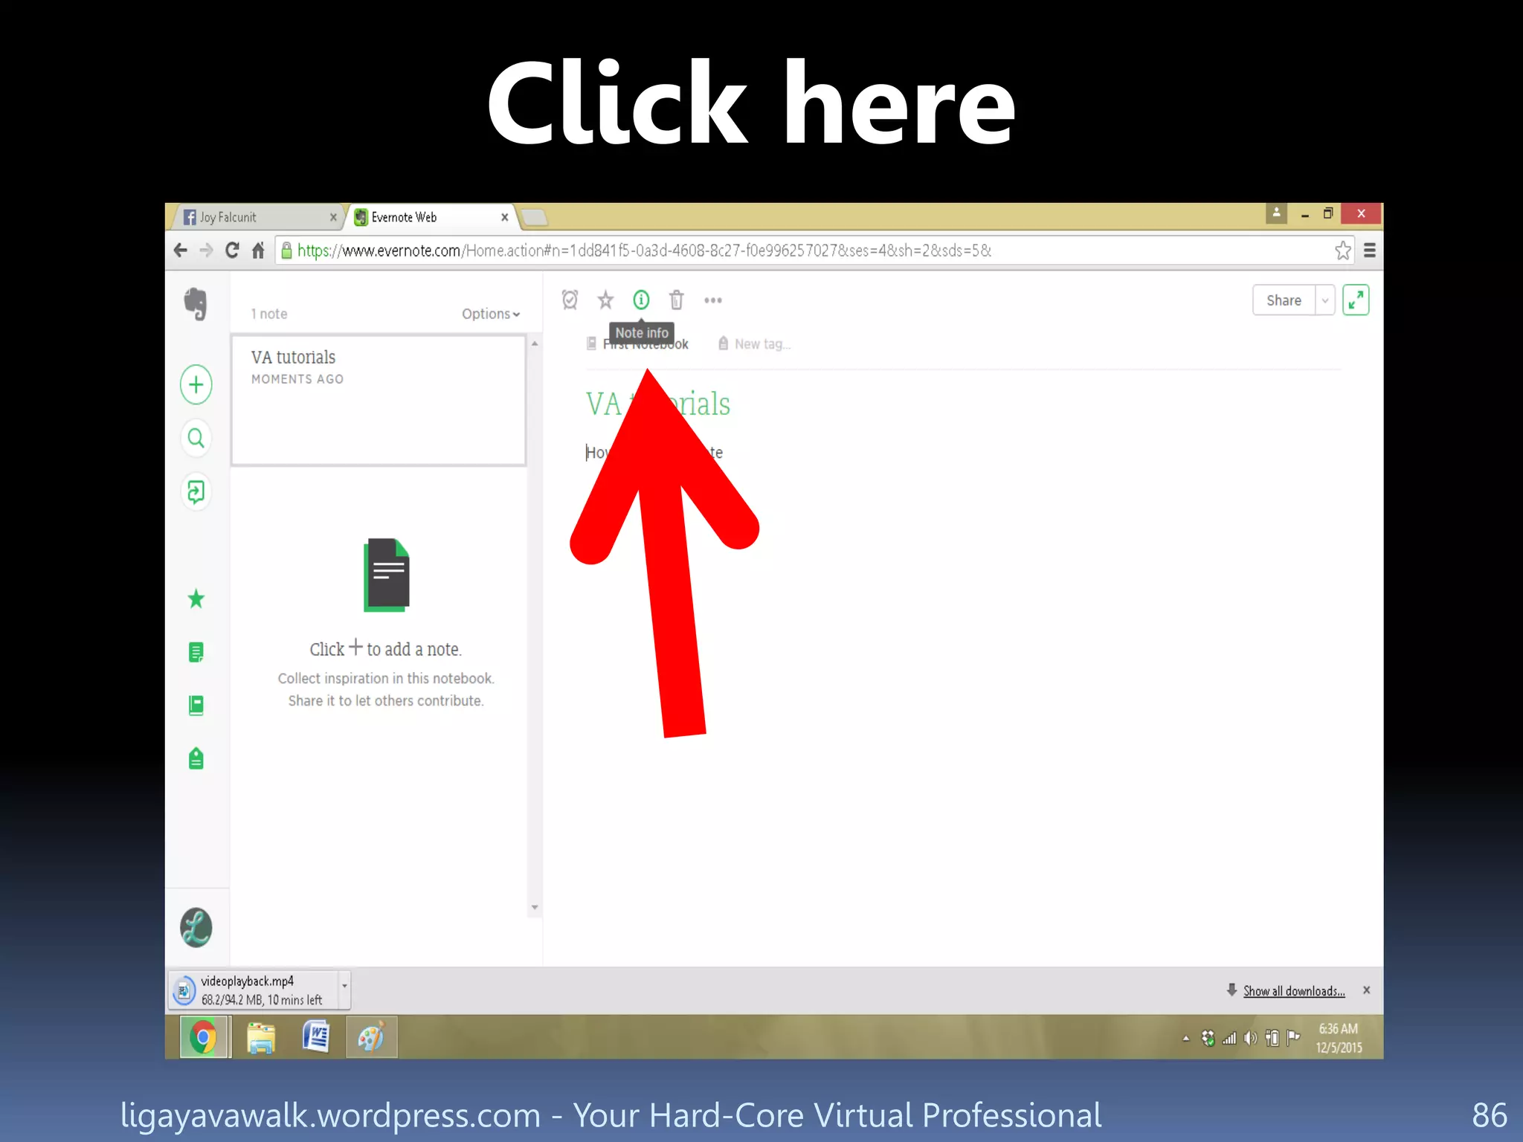Open shortcuts star in left sidebar
Image resolution: width=1523 pixels, height=1142 pixels.
(x=196, y=599)
